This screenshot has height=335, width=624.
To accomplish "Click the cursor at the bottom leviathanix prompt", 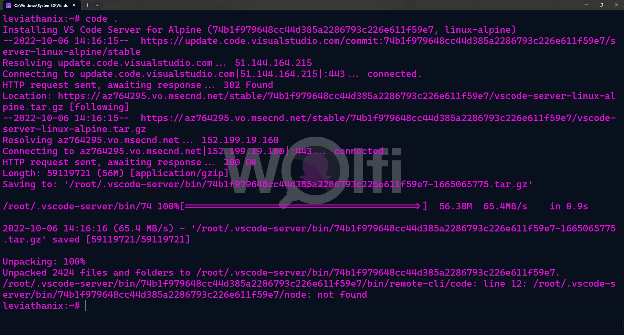I will 86,306.
